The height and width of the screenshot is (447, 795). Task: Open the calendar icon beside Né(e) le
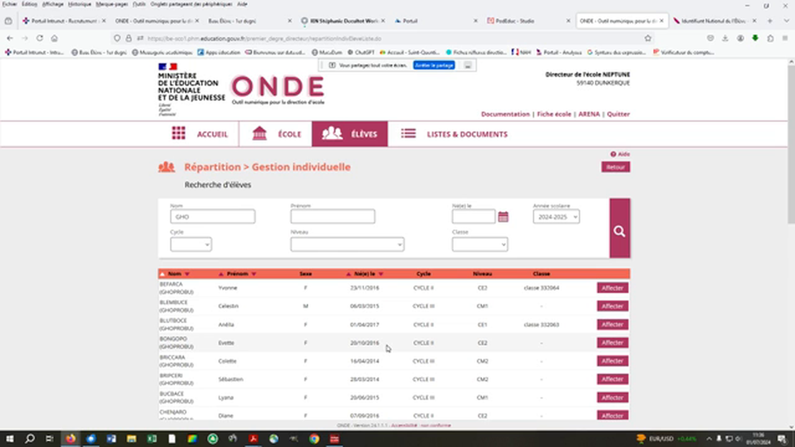coord(503,216)
